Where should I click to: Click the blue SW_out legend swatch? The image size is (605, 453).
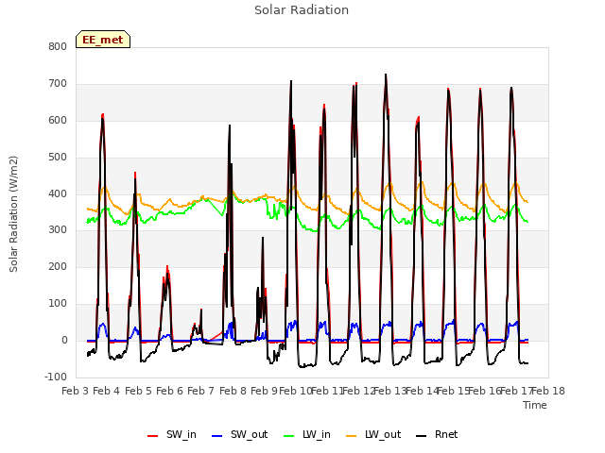(217, 436)
